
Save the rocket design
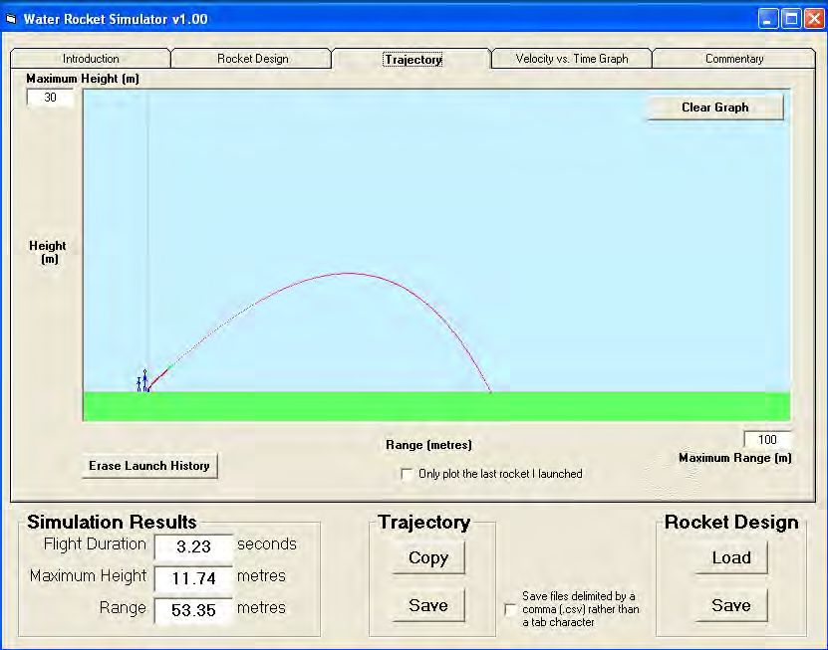[x=730, y=605]
